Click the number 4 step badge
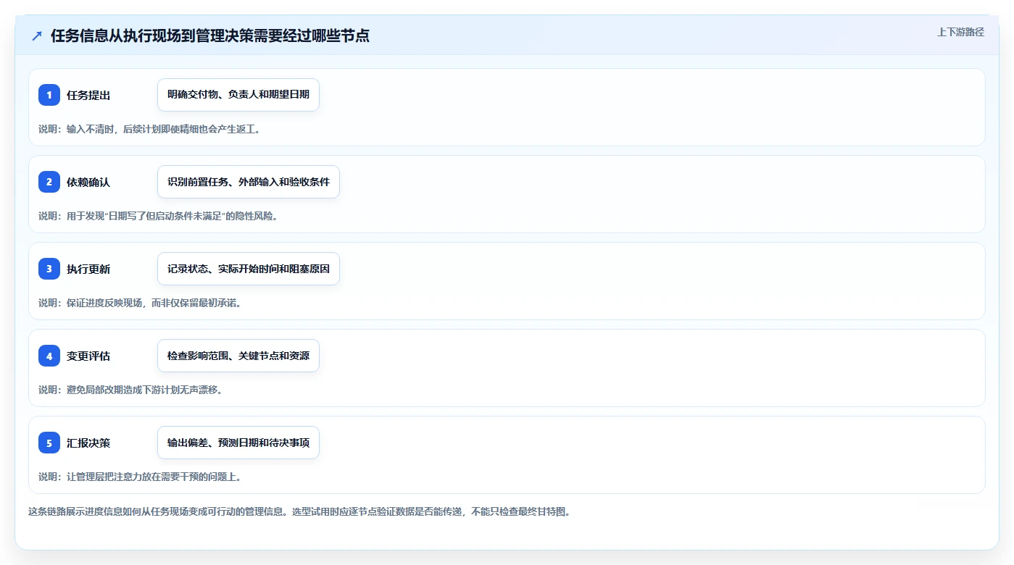Image resolution: width=1014 pixels, height=565 pixels. pyautogui.click(x=49, y=356)
